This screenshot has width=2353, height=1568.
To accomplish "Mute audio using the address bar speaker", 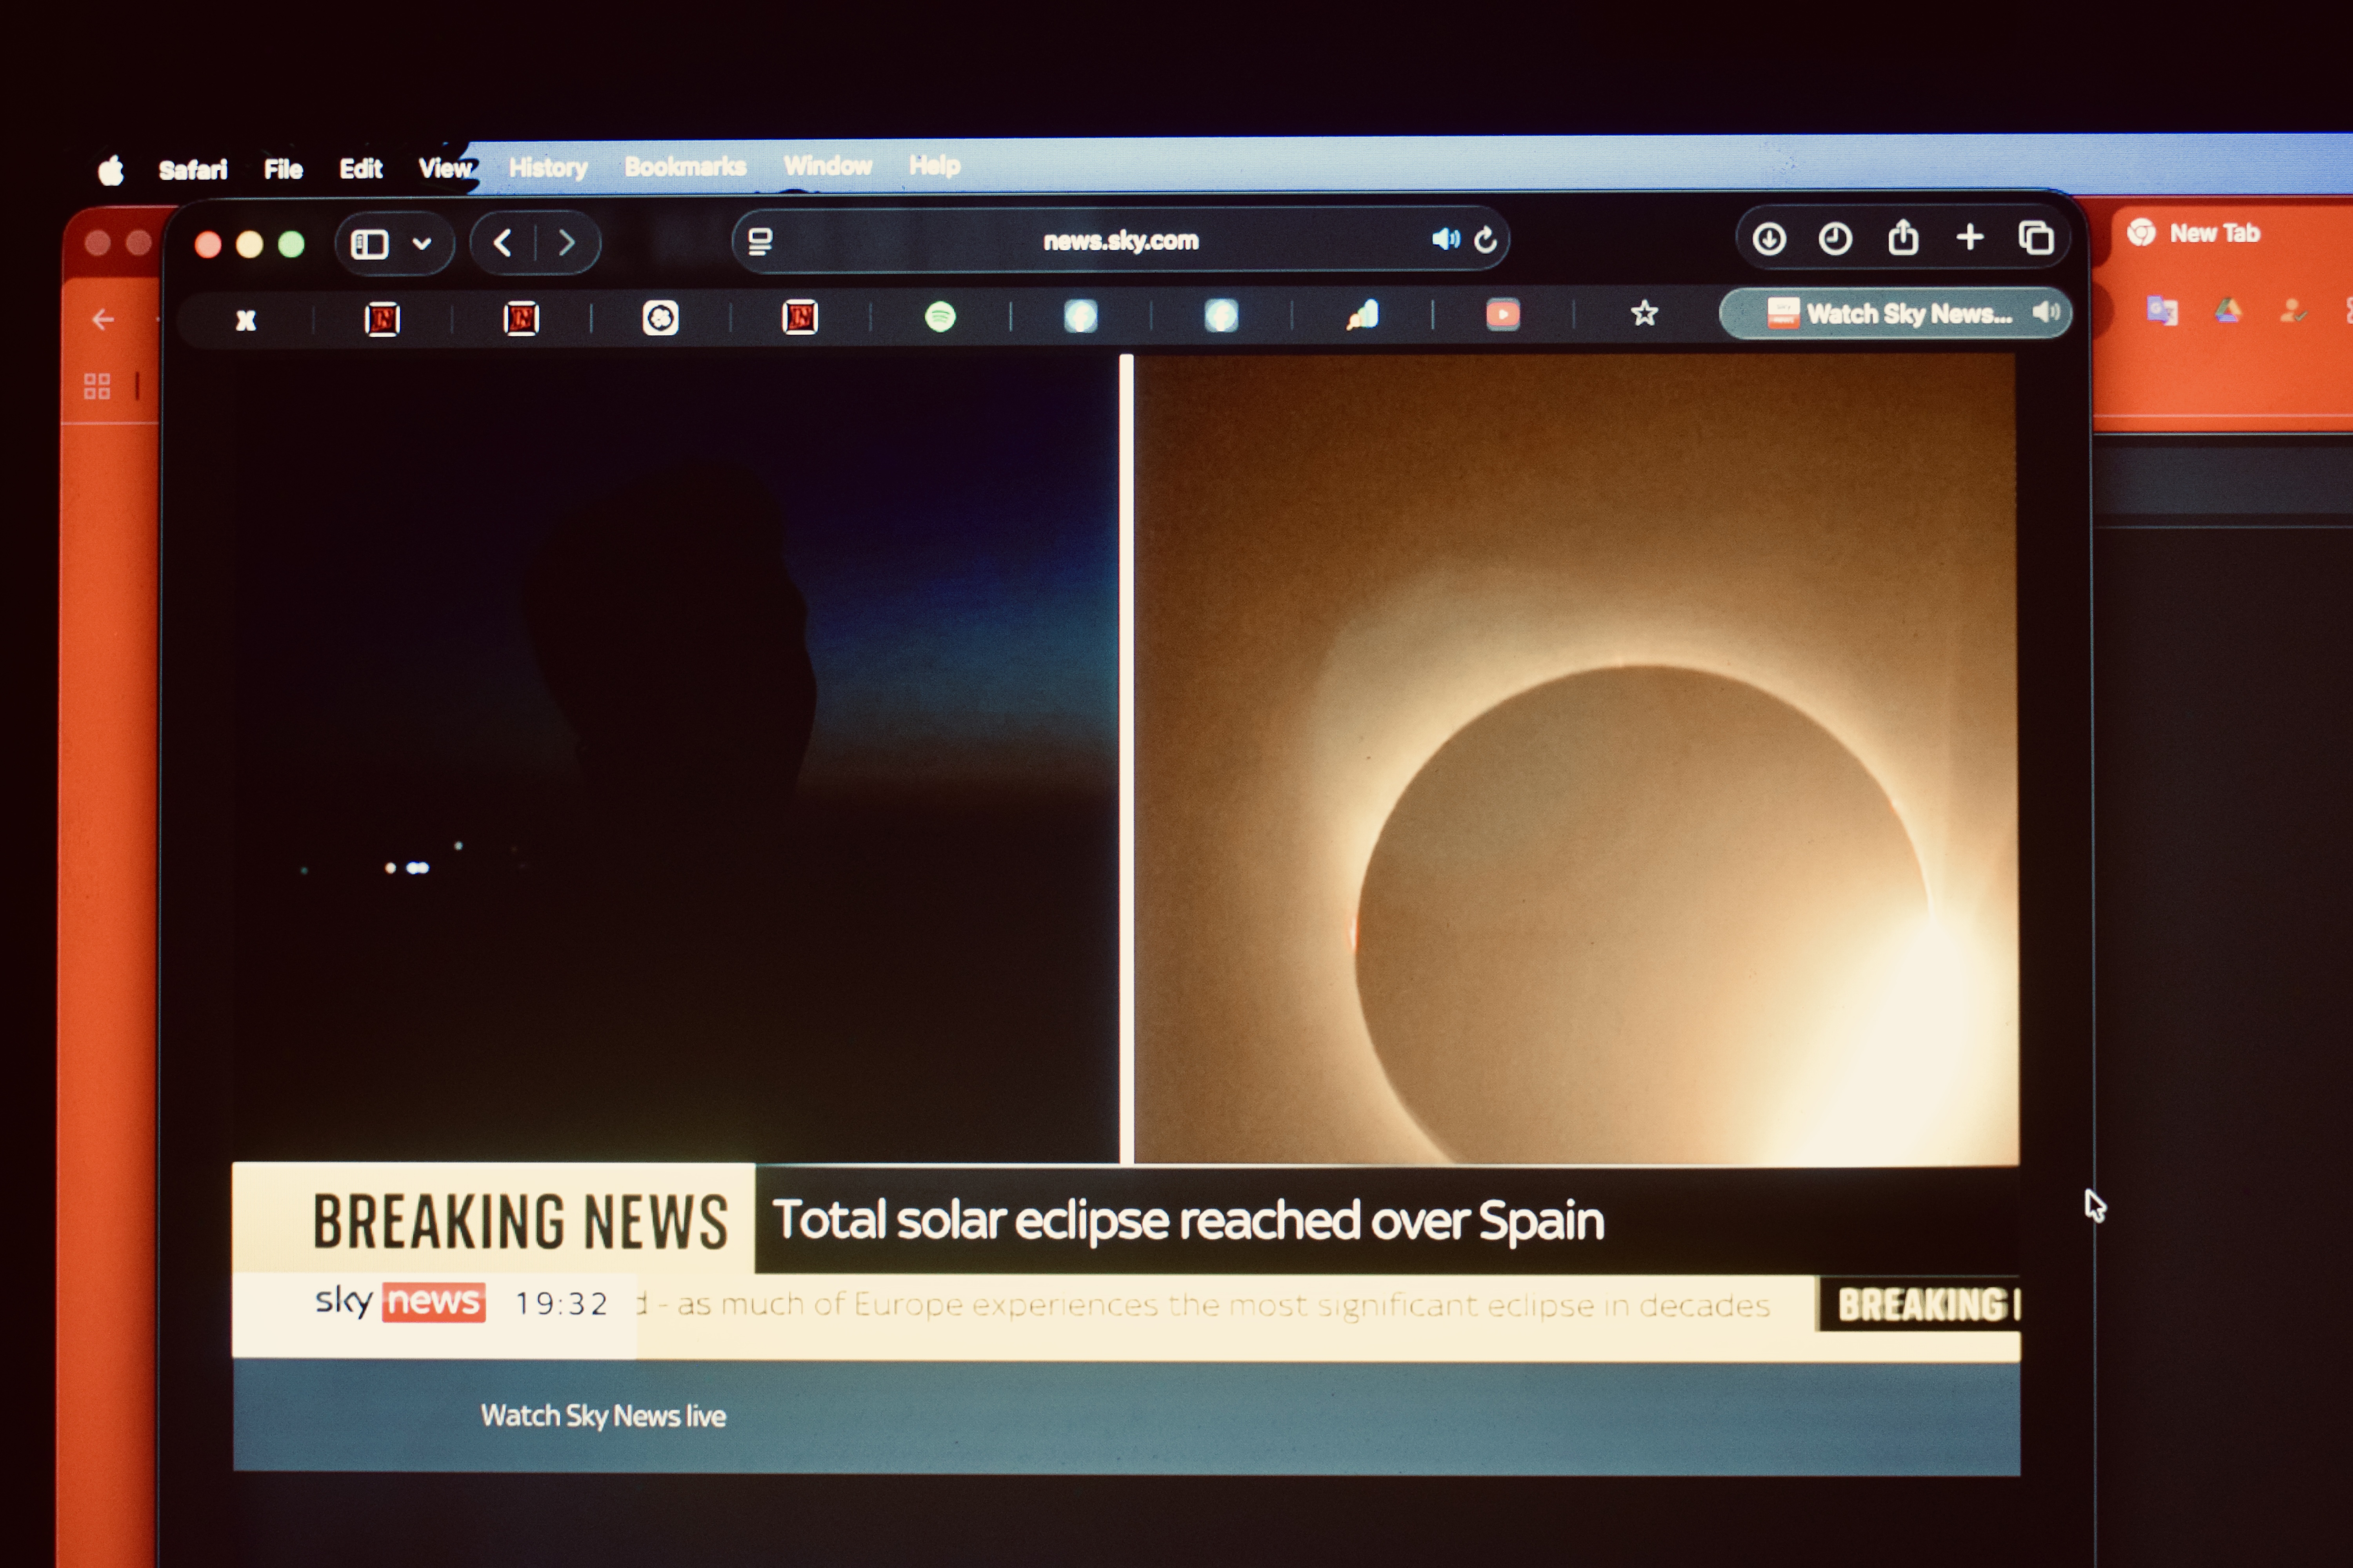I will pos(1446,239).
